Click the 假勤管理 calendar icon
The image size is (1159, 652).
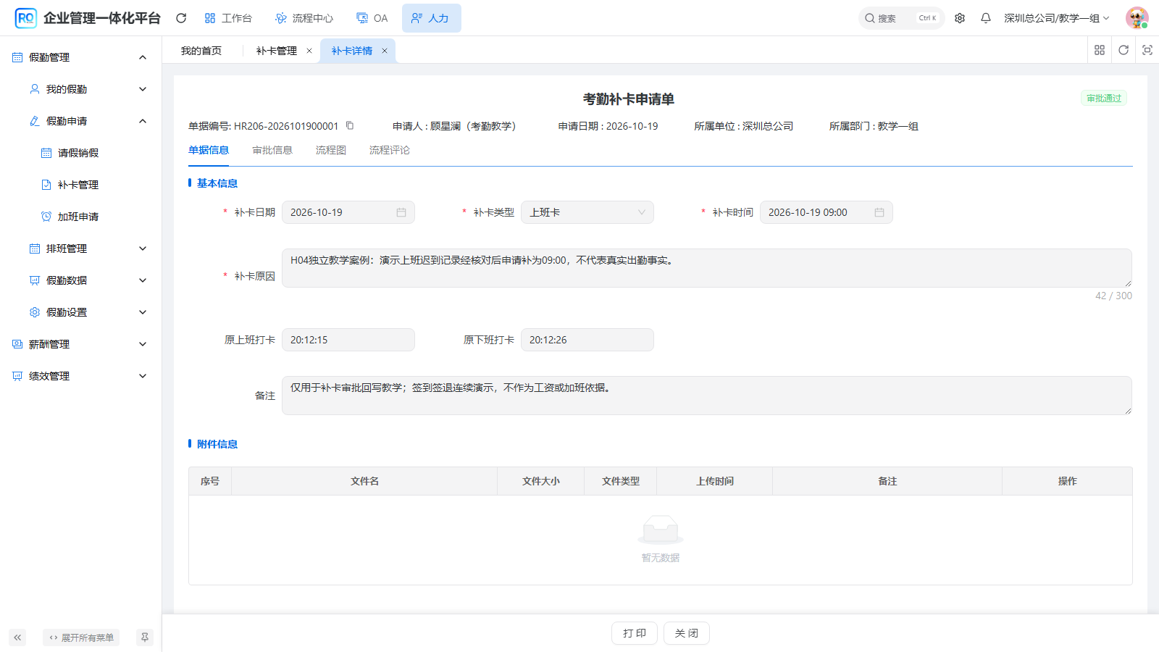click(17, 57)
